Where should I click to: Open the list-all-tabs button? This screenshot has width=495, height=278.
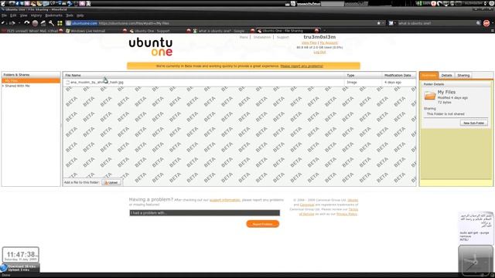493,31
